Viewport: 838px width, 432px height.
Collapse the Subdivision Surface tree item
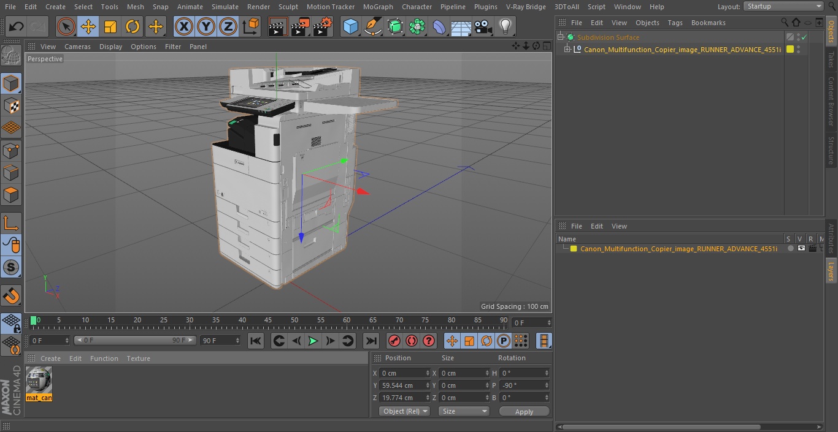tap(560, 37)
